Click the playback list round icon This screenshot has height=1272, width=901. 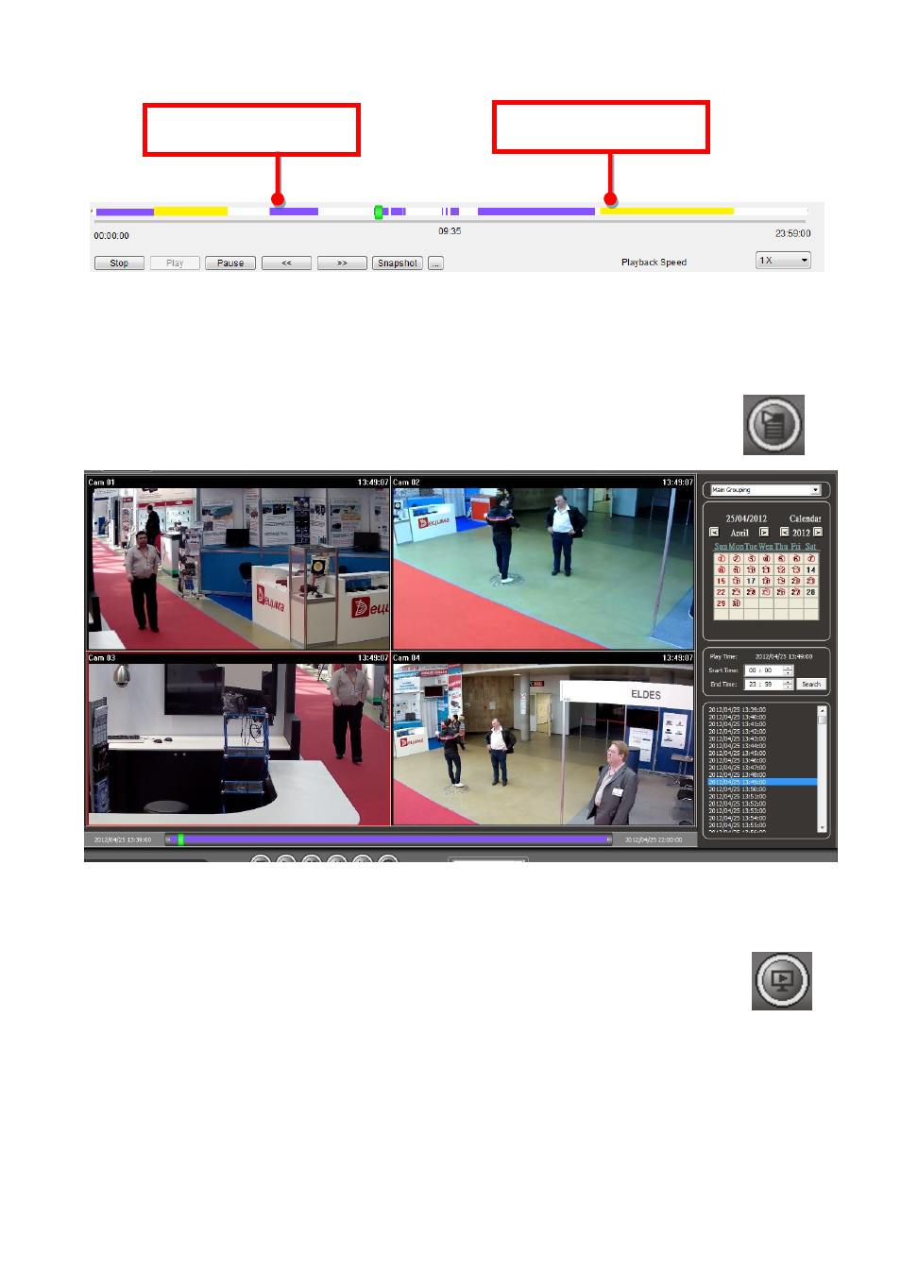pos(773,425)
